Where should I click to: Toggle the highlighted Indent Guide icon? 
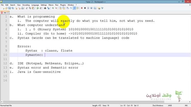[74, 8]
